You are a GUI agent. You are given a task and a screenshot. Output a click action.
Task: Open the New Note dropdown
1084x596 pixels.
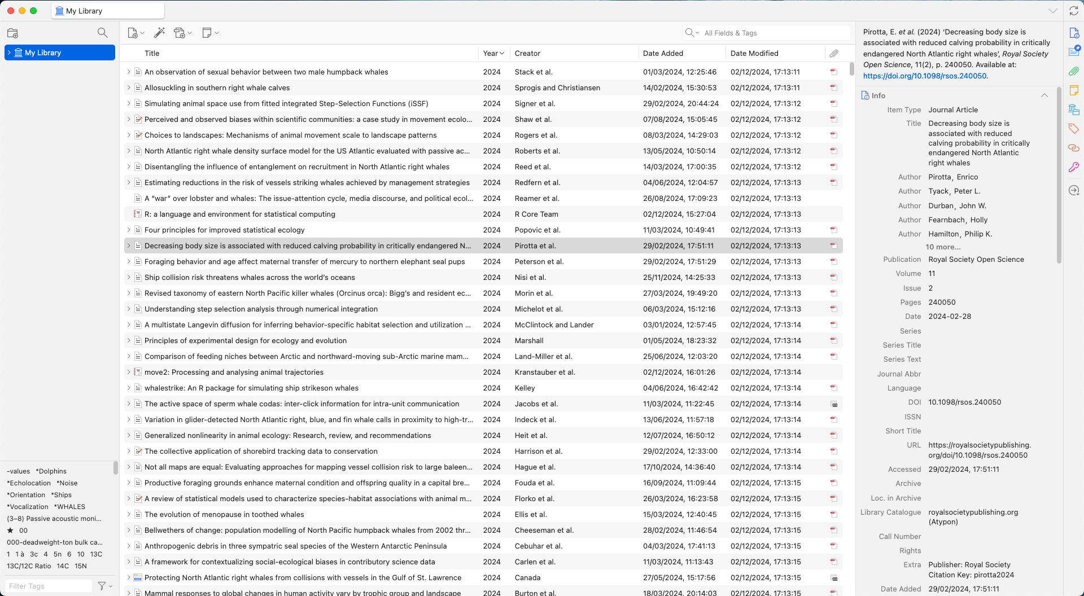[210, 33]
